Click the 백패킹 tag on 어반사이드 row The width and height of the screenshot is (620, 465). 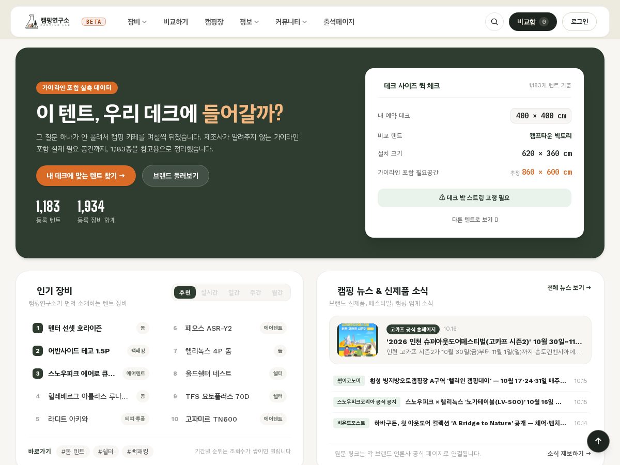[x=138, y=351]
